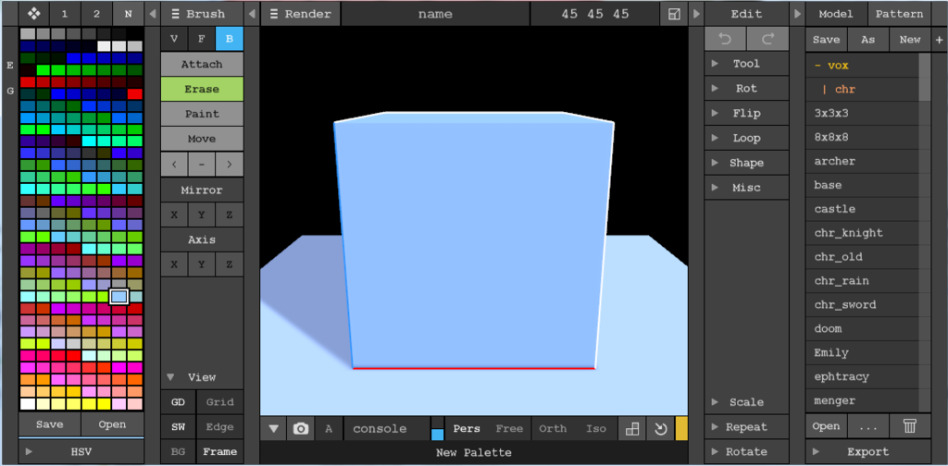Delete model with the trash icon

click(909, 426)
